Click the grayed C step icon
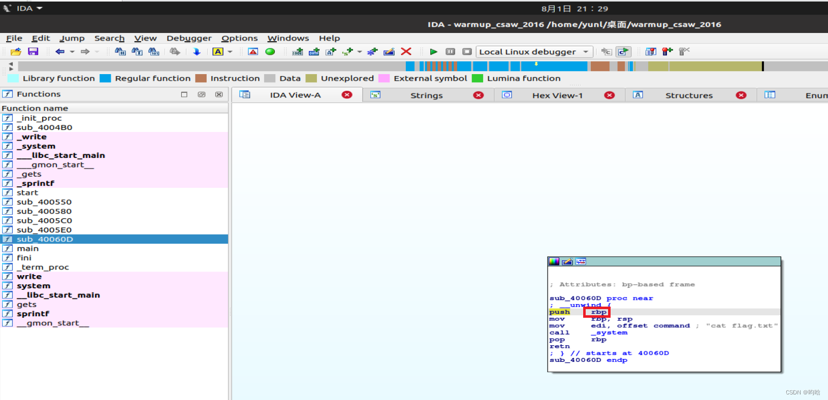This screenshot has width=828, height=400. pyautogui.click(x=607, y=52)
